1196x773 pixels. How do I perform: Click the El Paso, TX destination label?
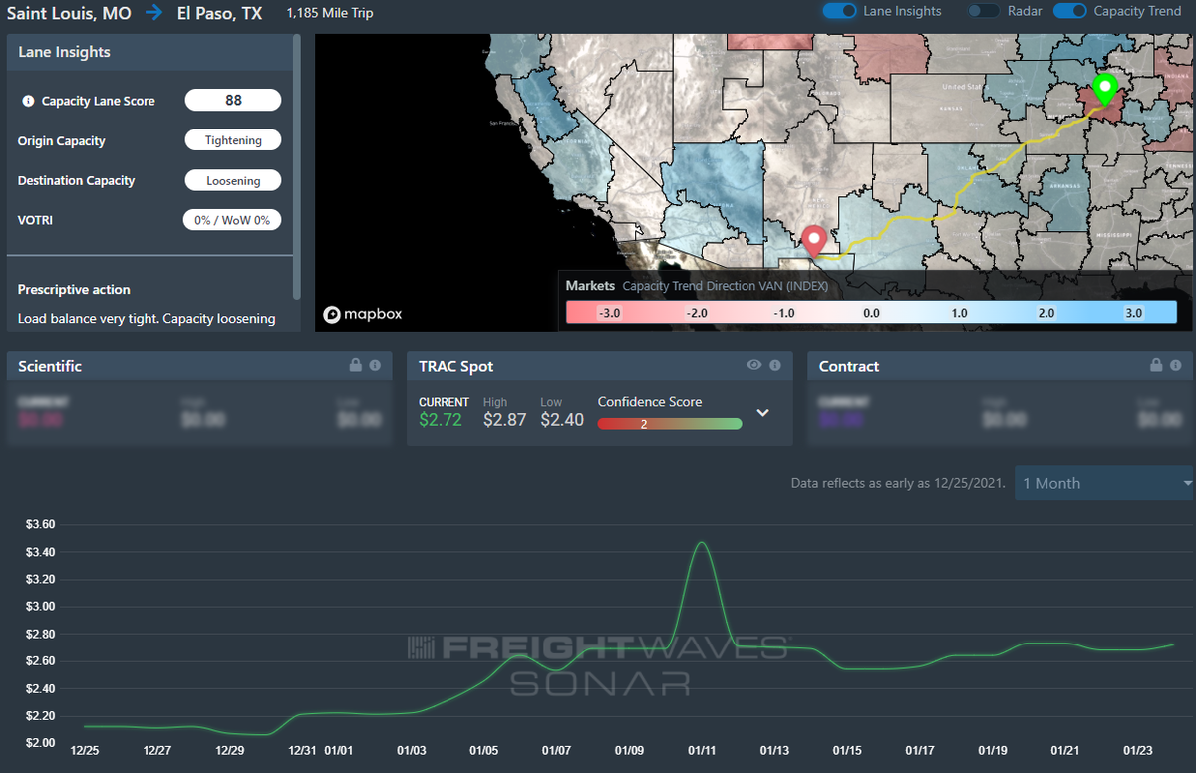coord(220,14)
